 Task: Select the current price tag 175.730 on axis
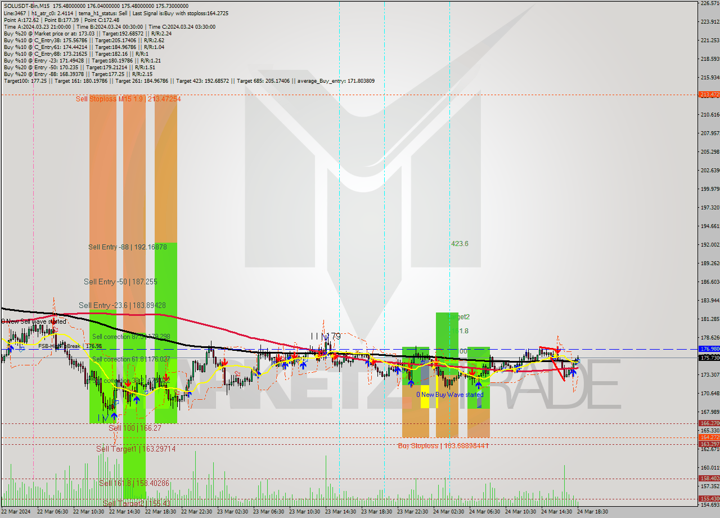(709, 358)
